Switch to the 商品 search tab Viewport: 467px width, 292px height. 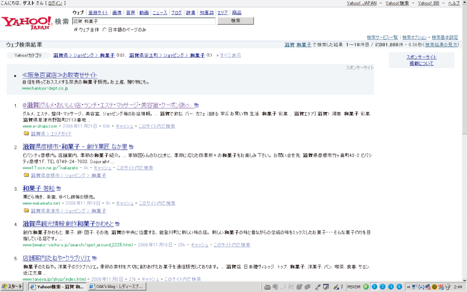(237, 13)
